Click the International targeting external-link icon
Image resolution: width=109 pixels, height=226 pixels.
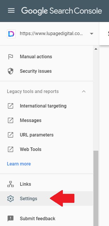tap(10, 106)
